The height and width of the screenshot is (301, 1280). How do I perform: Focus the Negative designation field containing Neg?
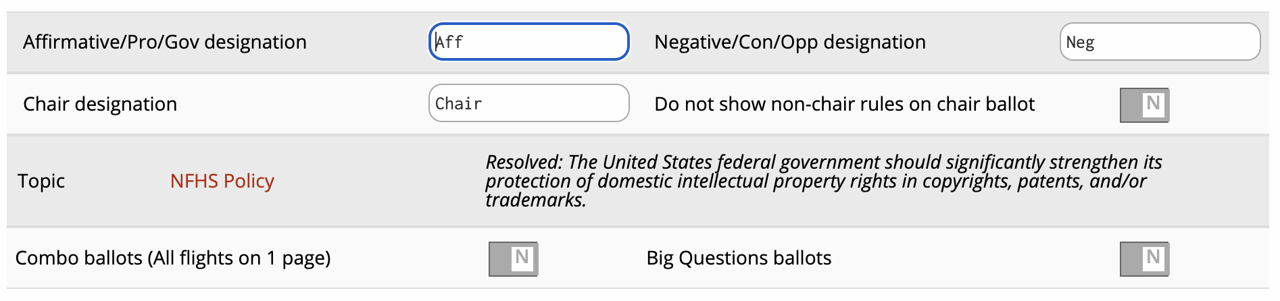(1159, 42)
